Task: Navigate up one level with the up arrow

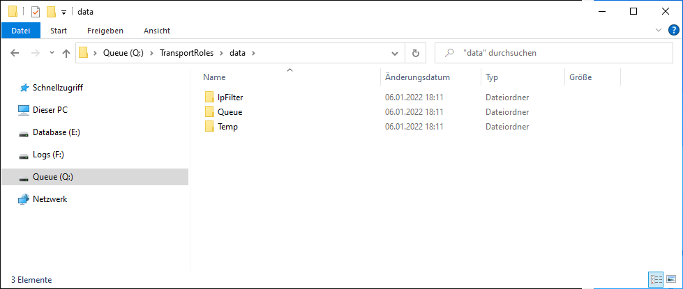Action: (66, 53)
